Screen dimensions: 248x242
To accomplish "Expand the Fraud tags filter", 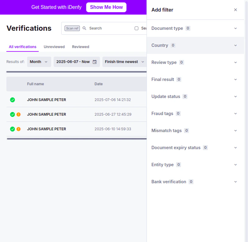I will [195, 114].
